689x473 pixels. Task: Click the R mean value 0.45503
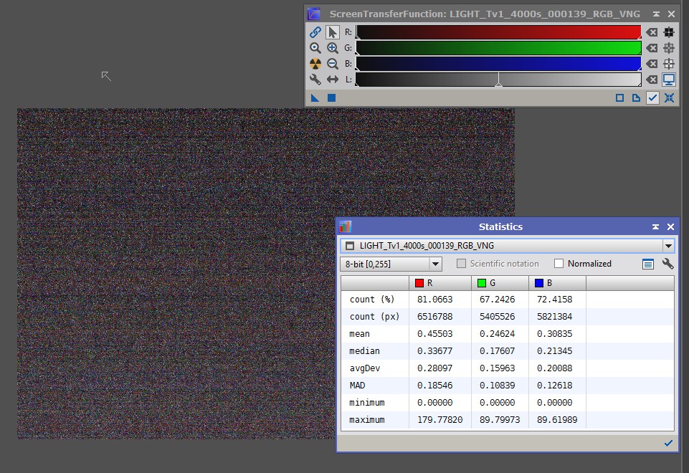point(435,334)
